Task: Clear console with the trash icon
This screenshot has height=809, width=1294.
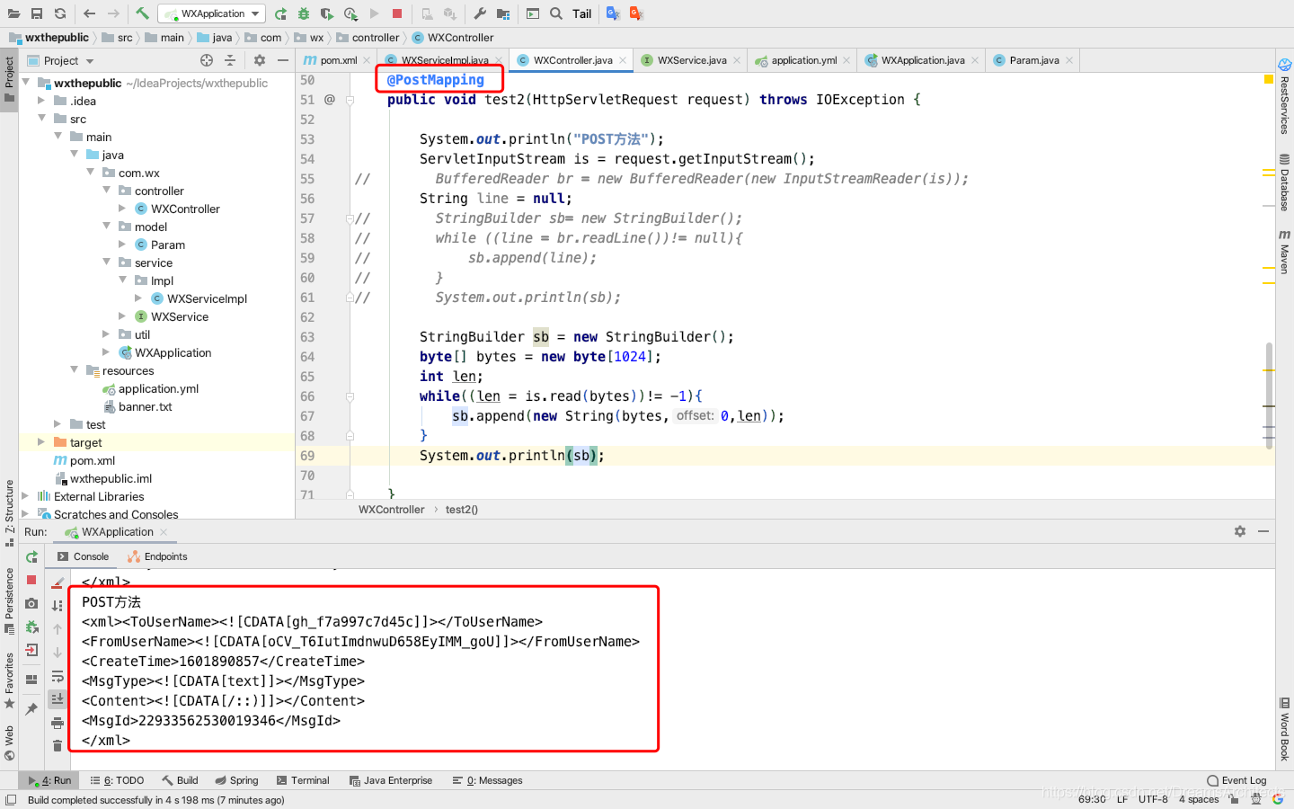Action: (58, 745)
